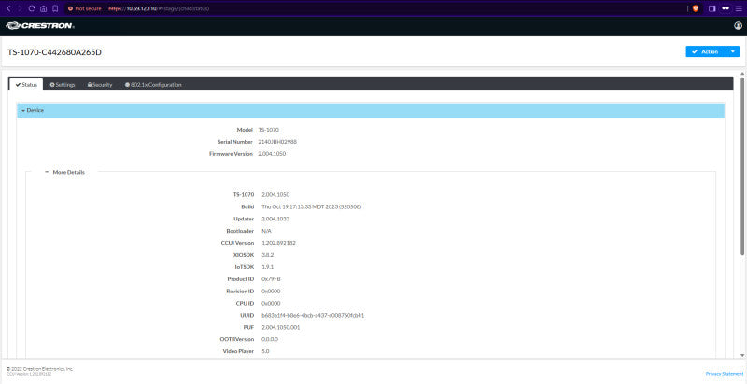Click the device name TS-1070-C442680A265D
Image resolution: width=747 pixels, height=384 pixels.
click(55, 52)
